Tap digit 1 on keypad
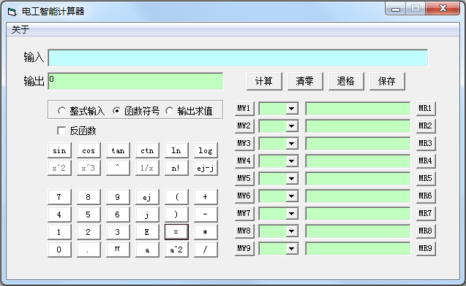The image size is (466, 286). pyautogui.click(x=59, y=232)
